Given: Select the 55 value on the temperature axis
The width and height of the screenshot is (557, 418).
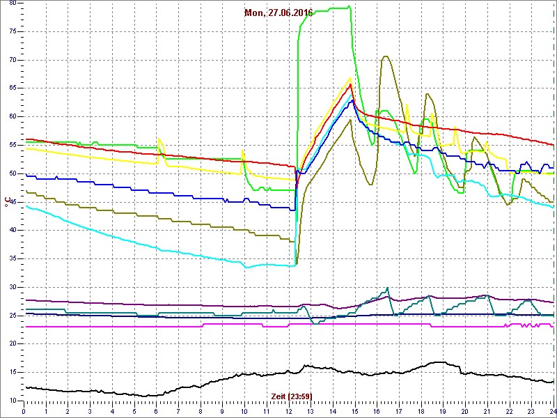Looking at the screenshot, I should (x=12, y=146).
